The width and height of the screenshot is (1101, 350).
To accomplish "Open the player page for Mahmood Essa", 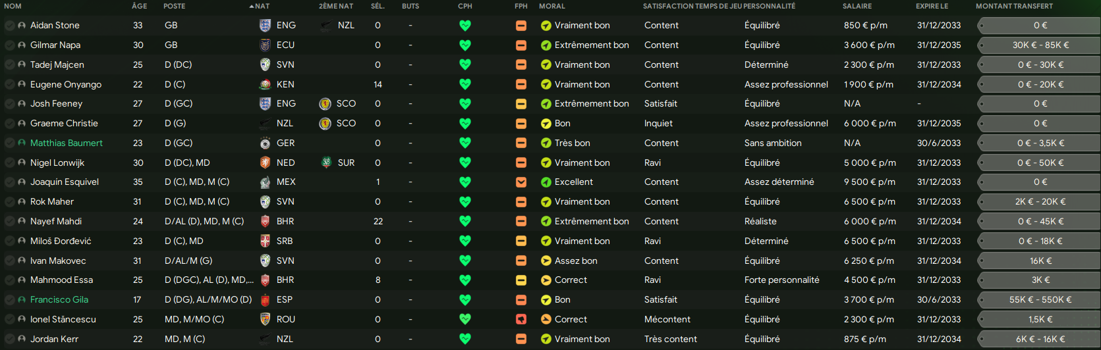I will [61, 280].
